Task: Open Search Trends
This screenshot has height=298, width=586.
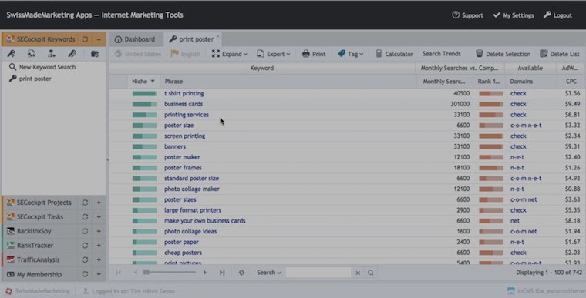Action: point(441,54)
